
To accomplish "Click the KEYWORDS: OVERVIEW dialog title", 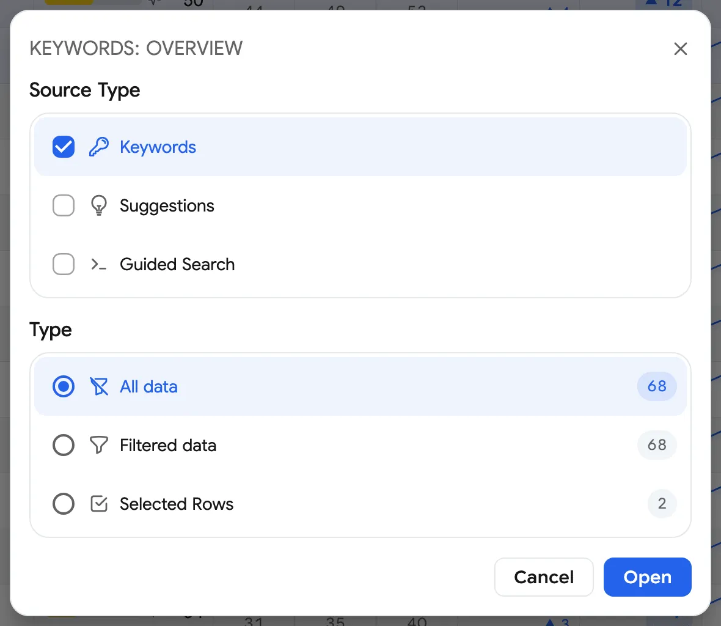I will [x=136, y=48].
